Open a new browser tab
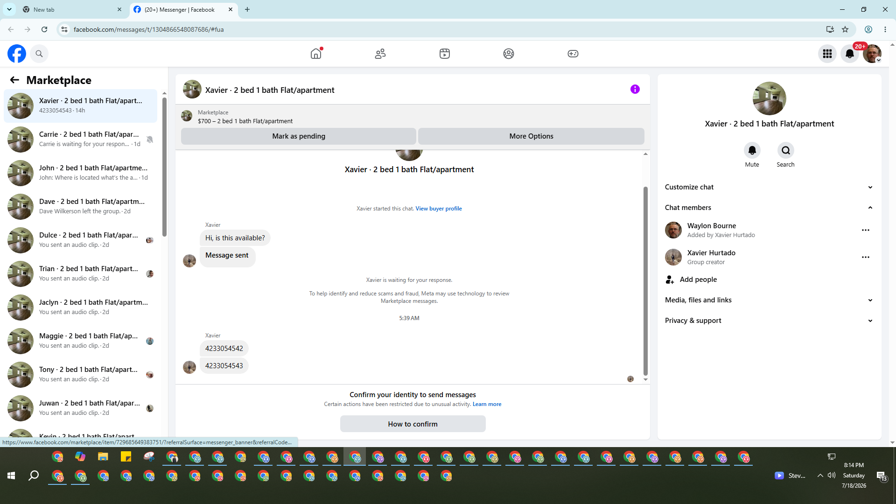Image resolution: width=896 pixels, height=504 pixels. tap(247, 9)
